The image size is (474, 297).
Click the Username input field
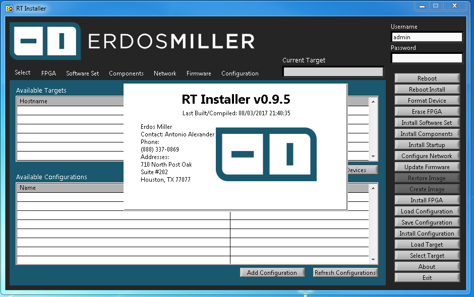point(427,37)
